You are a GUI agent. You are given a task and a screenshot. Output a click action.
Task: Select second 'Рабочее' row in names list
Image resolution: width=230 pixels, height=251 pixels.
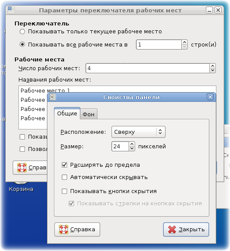click(33, 100)
